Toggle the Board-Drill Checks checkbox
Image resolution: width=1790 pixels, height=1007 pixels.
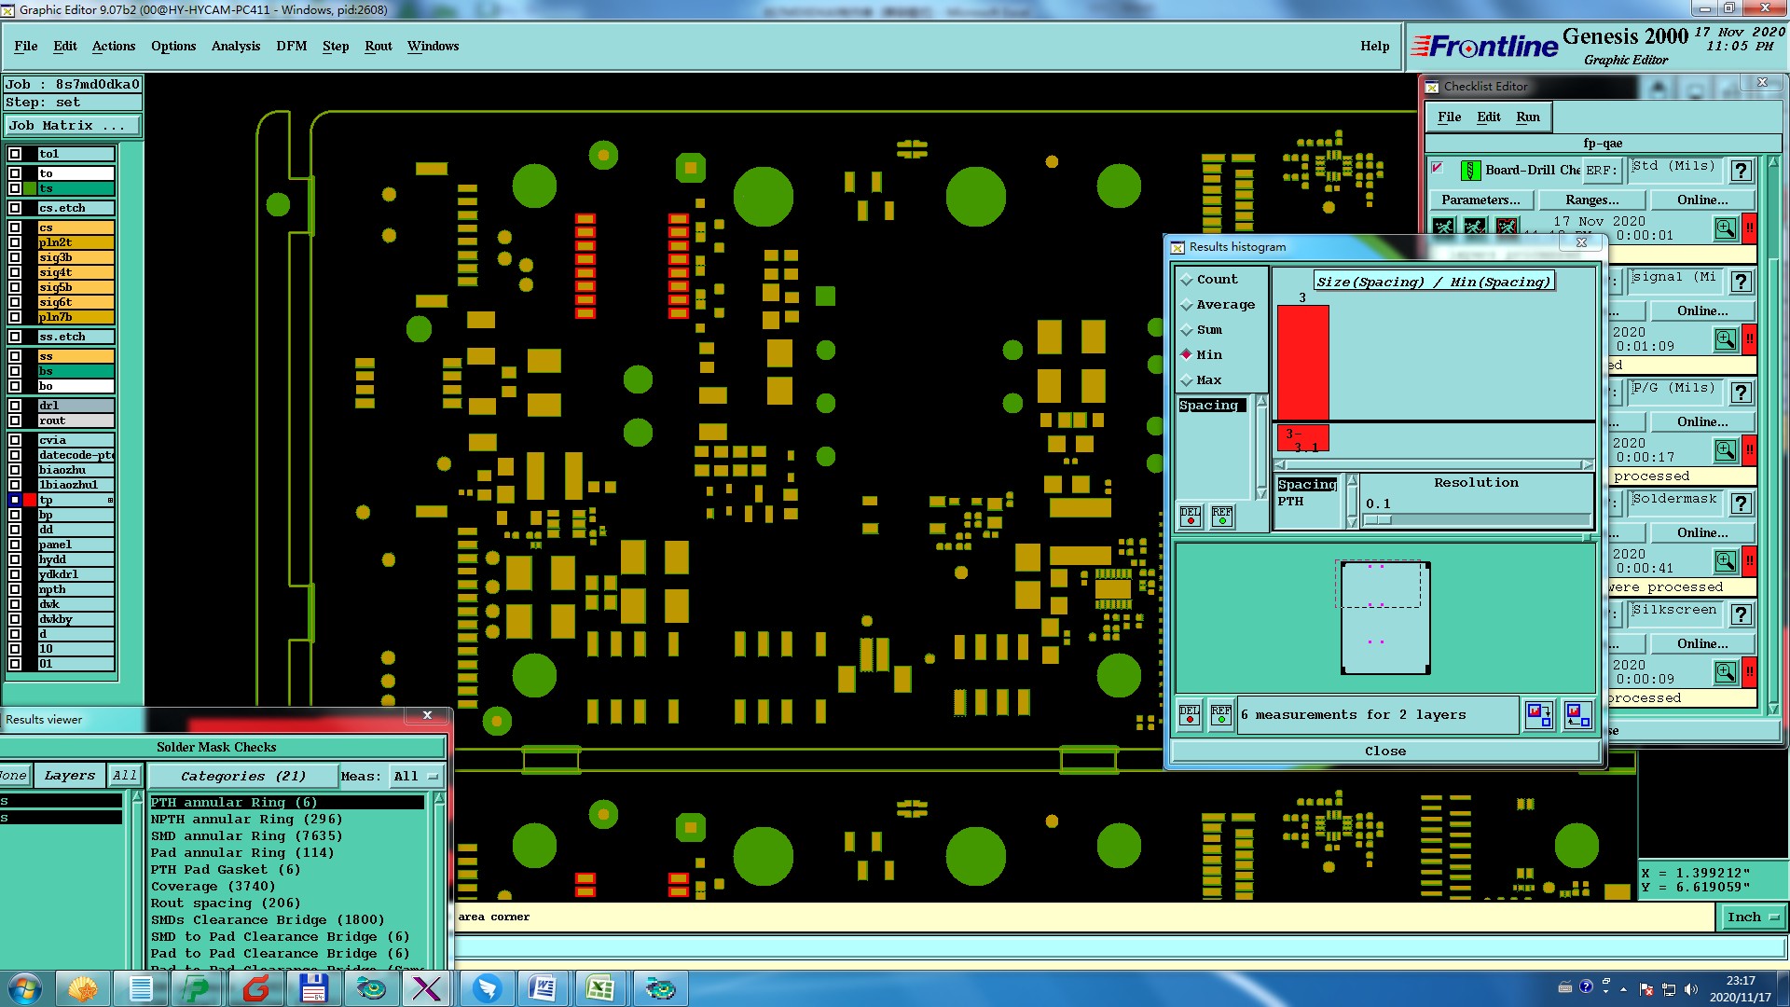pyautogui.click(x=1438, y=169)
